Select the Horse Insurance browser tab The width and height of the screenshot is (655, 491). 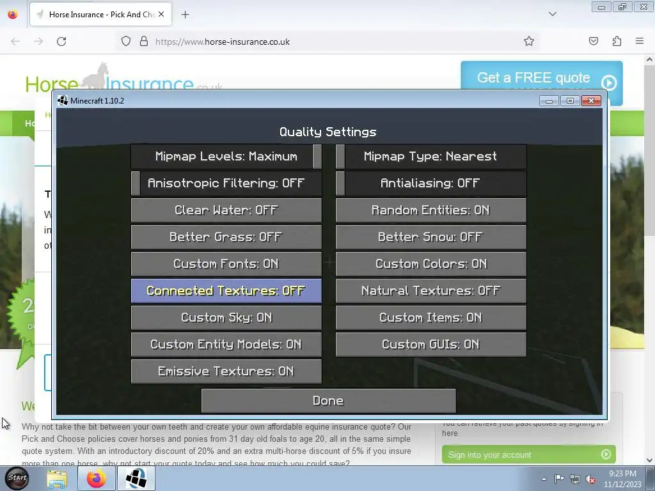coord(100,15)
